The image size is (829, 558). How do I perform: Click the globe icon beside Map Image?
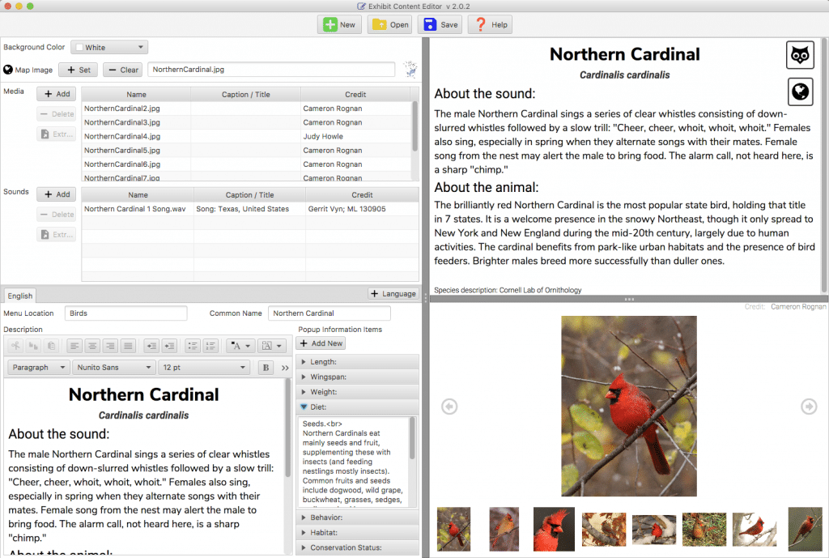pos(8,70)
